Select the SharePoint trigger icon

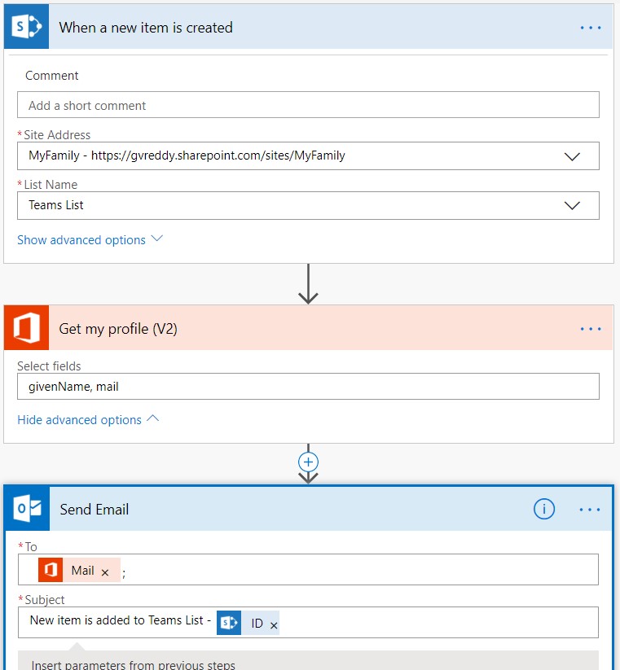pyautogui.click(x=25, y=25)
